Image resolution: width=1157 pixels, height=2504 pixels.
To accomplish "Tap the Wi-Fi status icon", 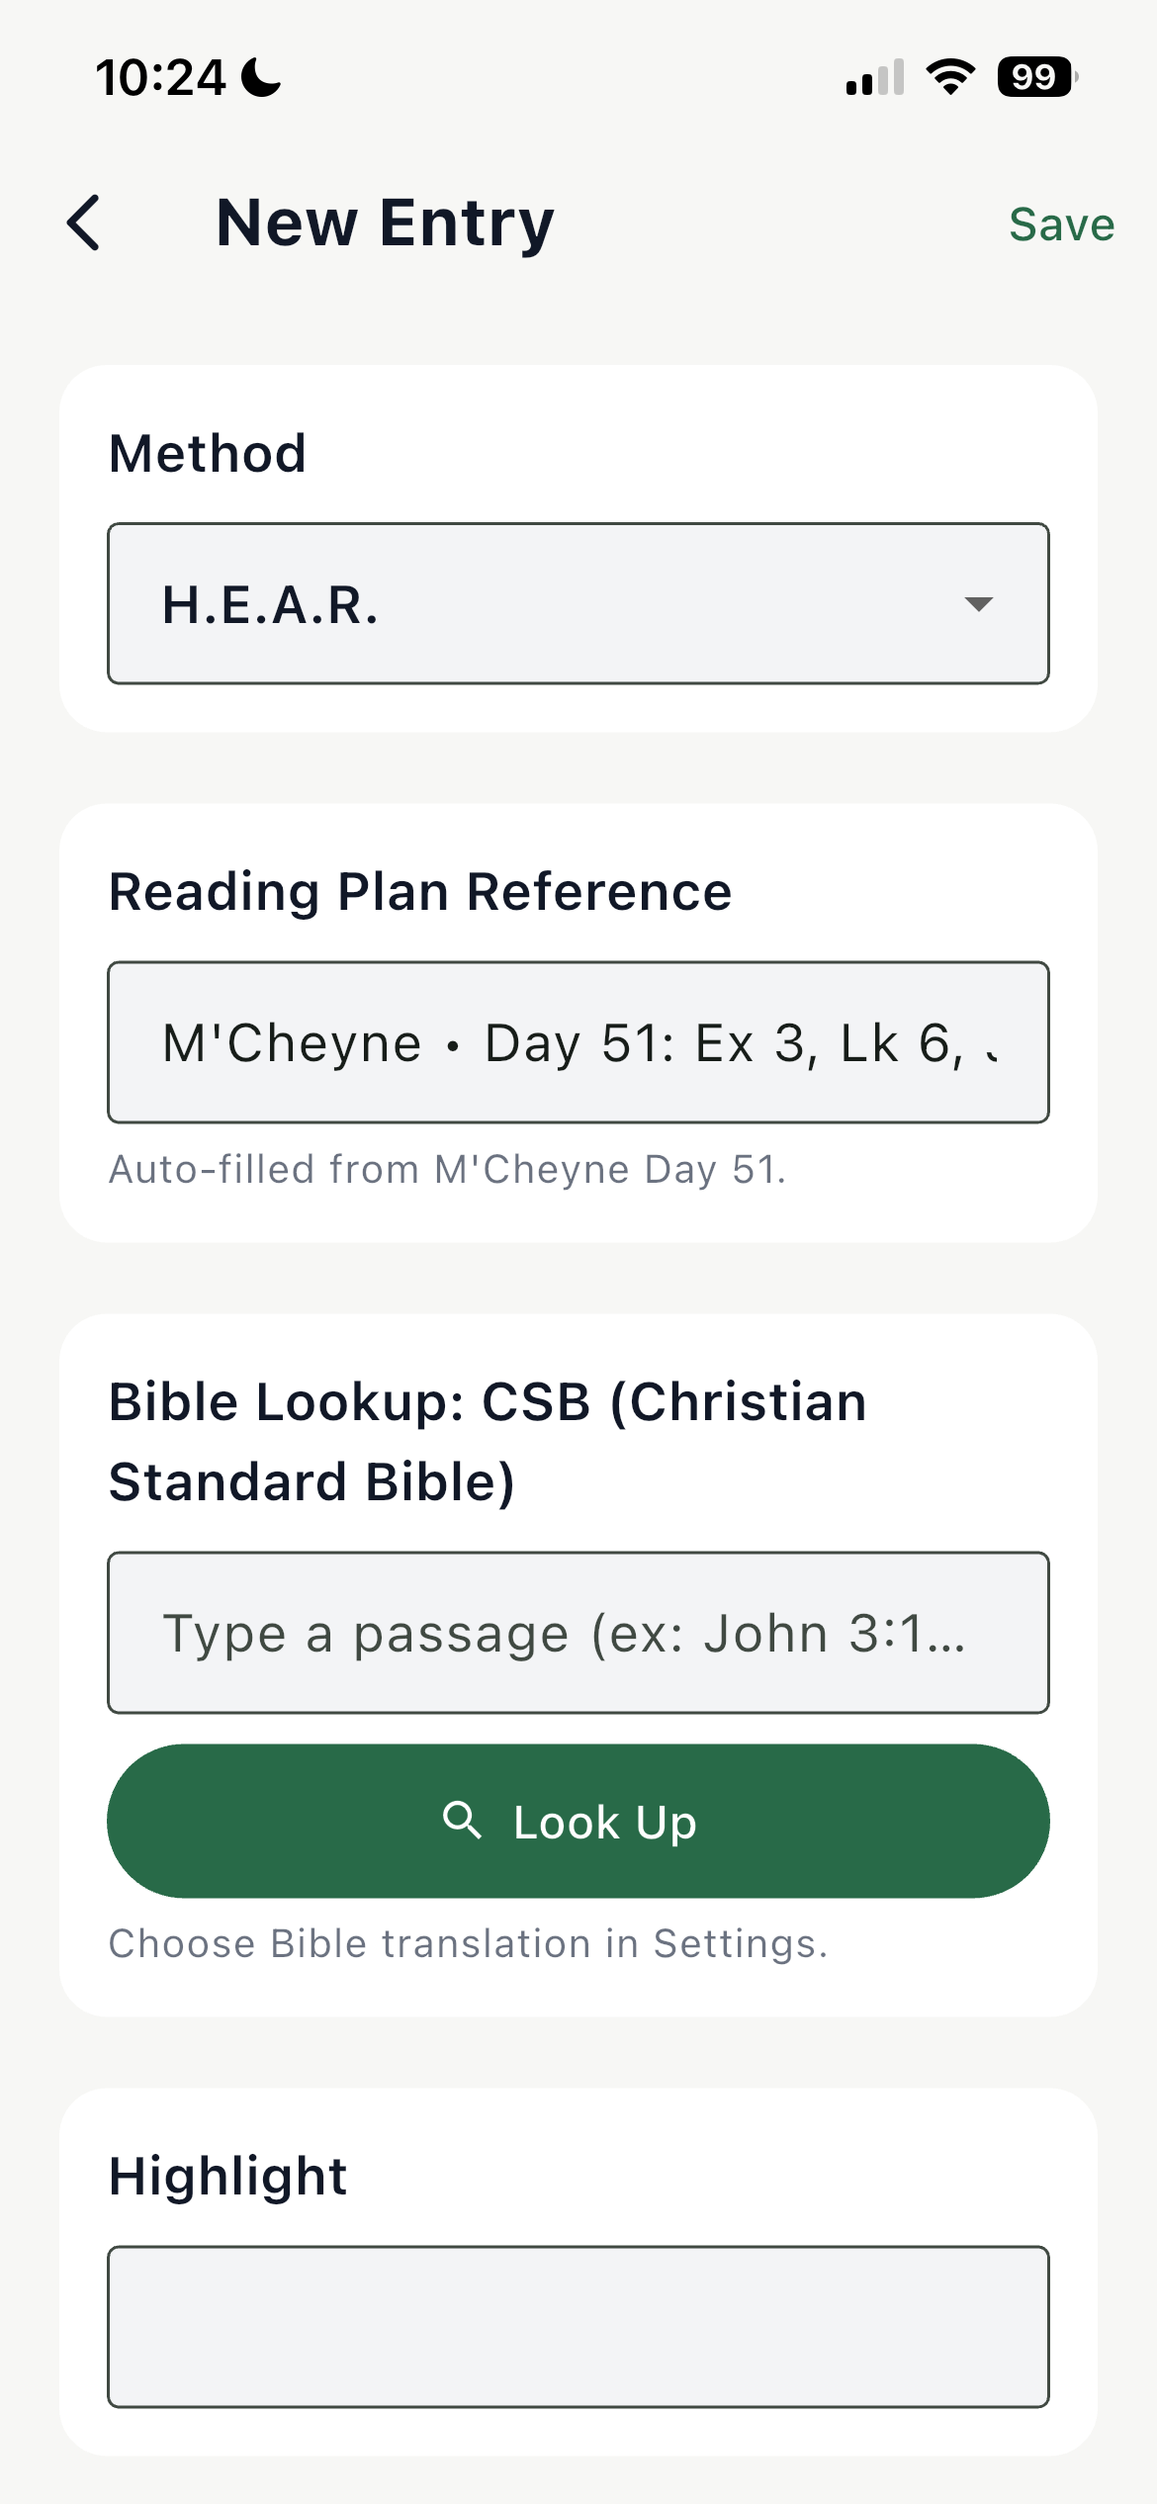I will pos(950,77).
